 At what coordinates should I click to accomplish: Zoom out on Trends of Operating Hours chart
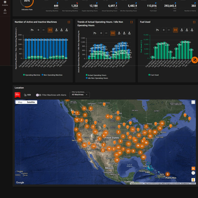click(x=106, y=33)
